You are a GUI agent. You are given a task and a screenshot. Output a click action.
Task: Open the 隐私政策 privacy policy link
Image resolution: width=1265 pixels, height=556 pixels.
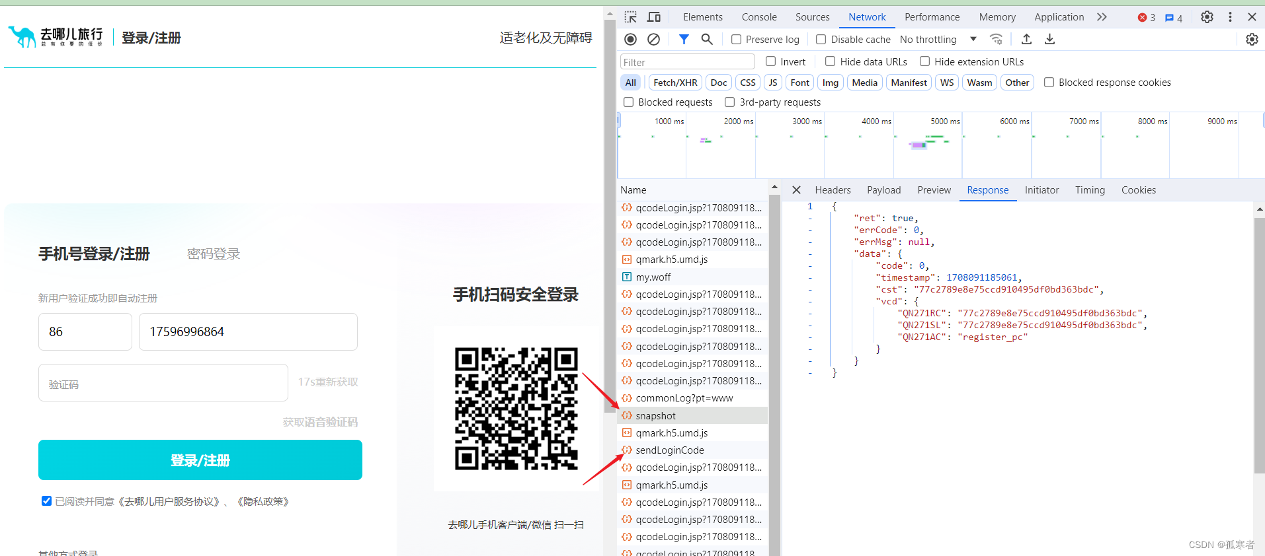(x=263, y=502)
